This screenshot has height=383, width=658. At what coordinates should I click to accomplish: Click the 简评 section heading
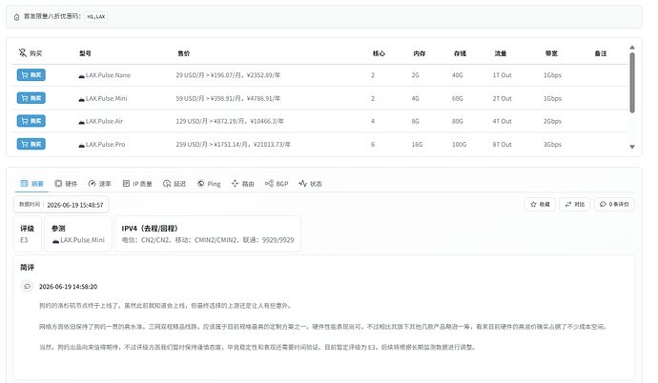point(28,268)
